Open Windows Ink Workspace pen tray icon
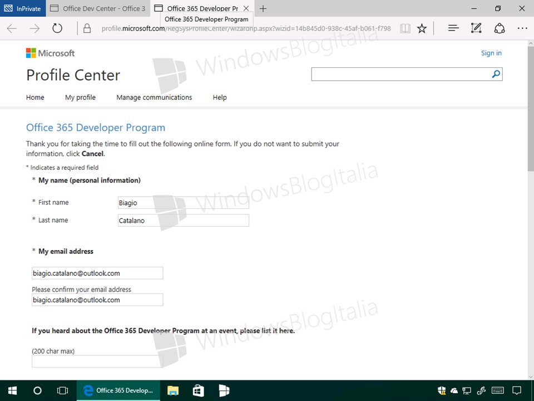Viewport: 534px width, 401px height. coord(482,391)
